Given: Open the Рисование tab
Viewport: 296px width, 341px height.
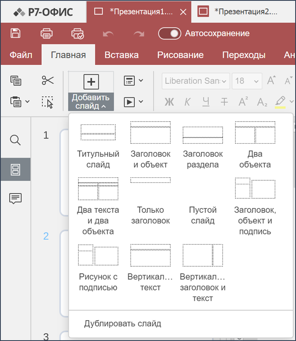Looking at the screenshot, I should [180, 55].
